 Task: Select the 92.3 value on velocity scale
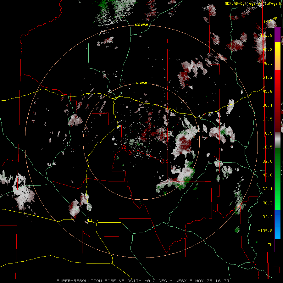pos(268,49)
